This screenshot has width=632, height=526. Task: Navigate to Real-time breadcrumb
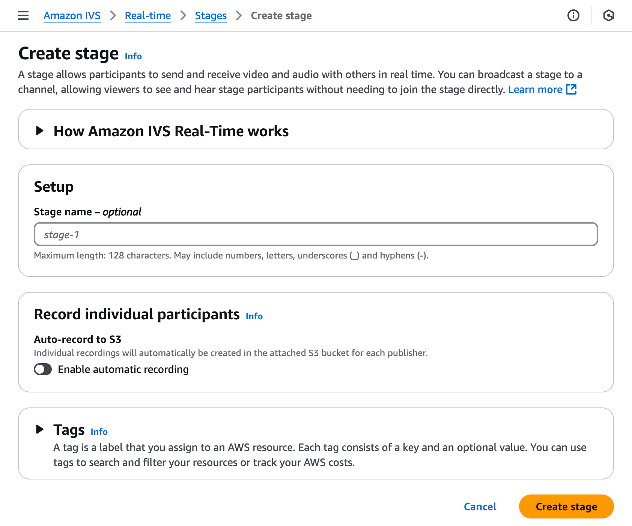tap(148, 16)
